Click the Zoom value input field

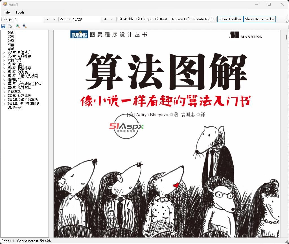click(x=87, y=19)
